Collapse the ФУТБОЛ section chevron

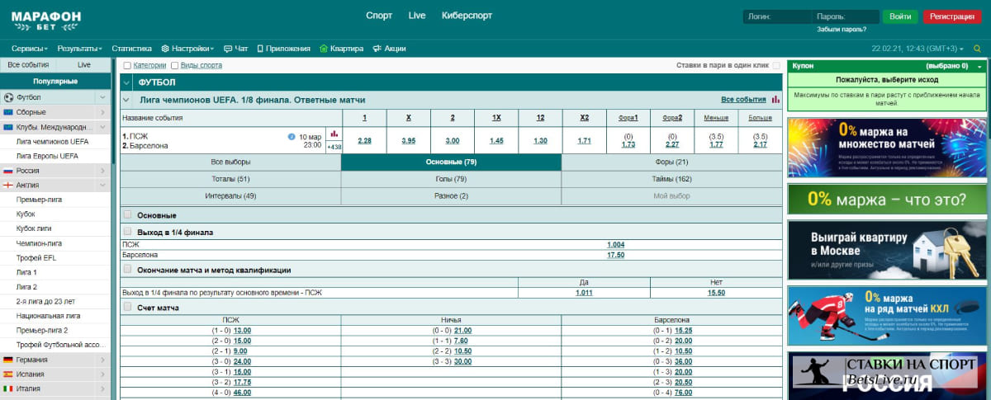[126, 82]
